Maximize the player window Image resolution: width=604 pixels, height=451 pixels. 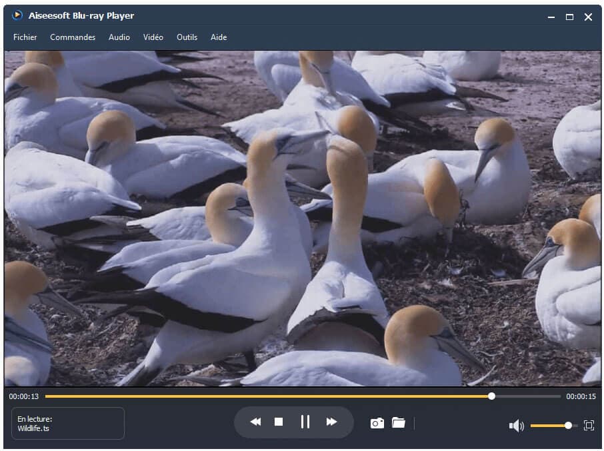click(x=569, y=17)
